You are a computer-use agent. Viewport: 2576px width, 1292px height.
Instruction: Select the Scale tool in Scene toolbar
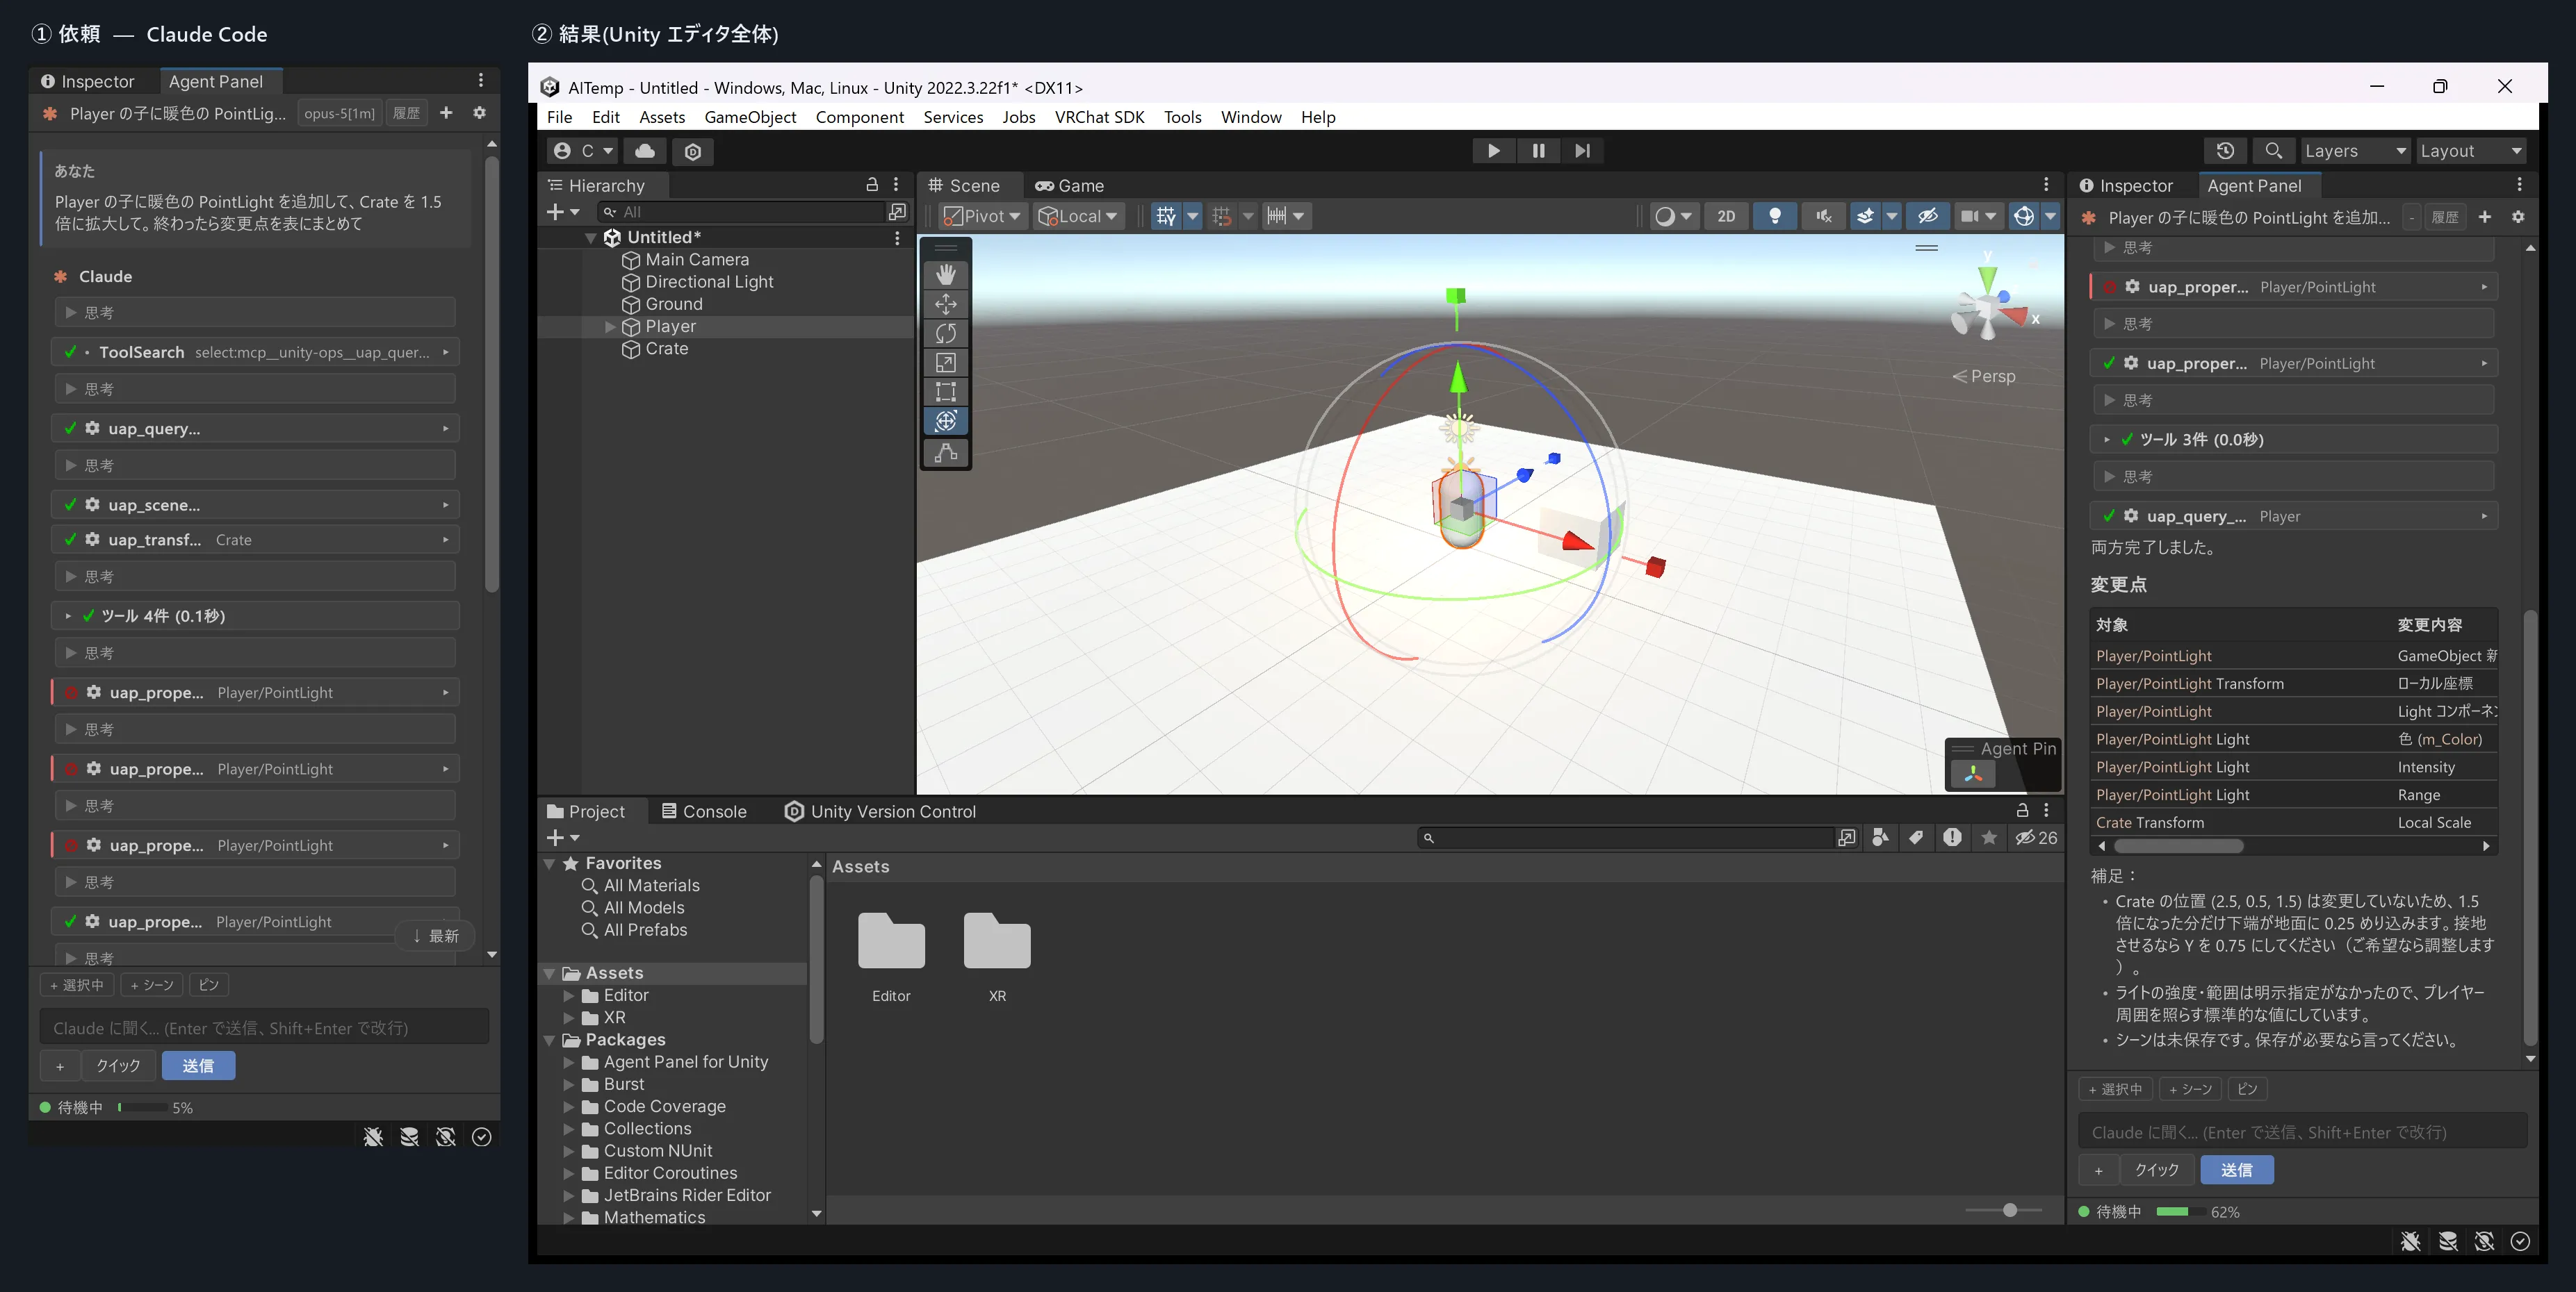945,363
